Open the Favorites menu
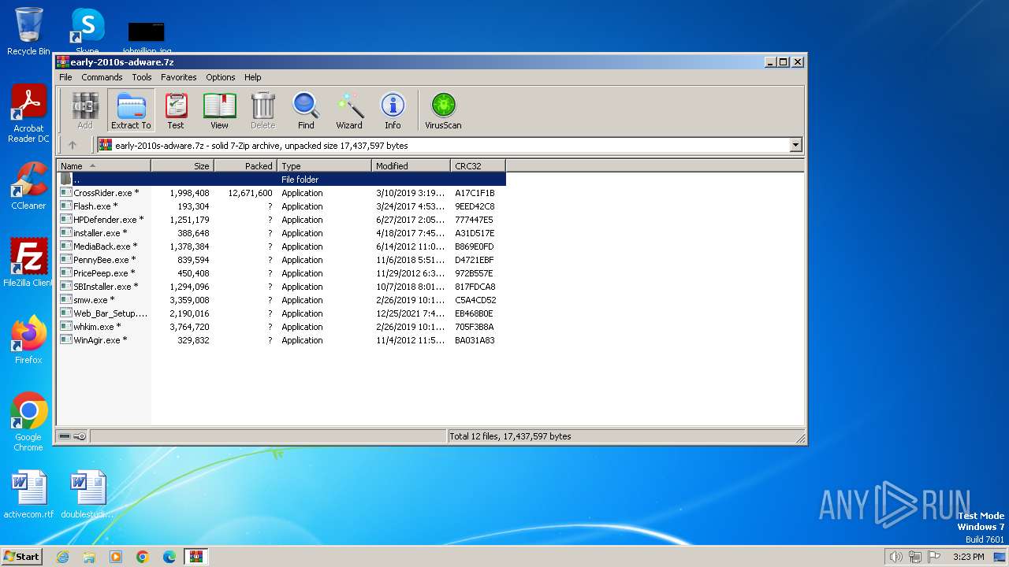The image size is (1009, 567). tap(179, 77)
